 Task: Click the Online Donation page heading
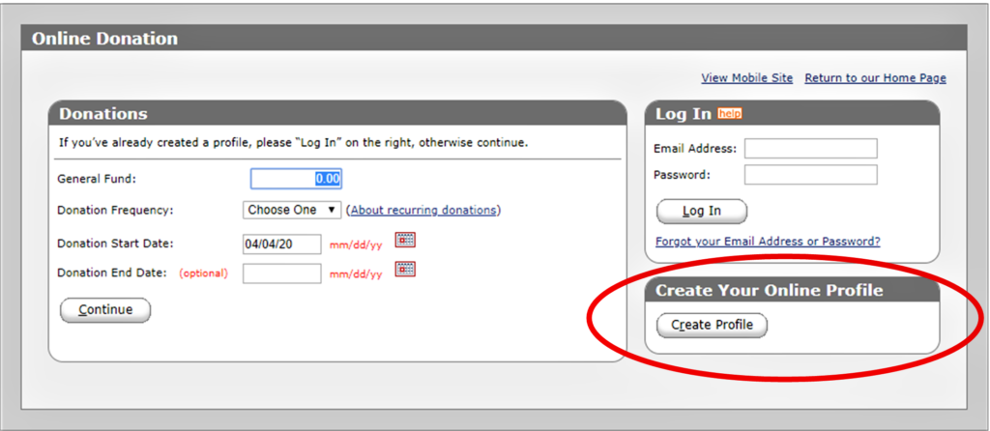[x=104, y=39]
